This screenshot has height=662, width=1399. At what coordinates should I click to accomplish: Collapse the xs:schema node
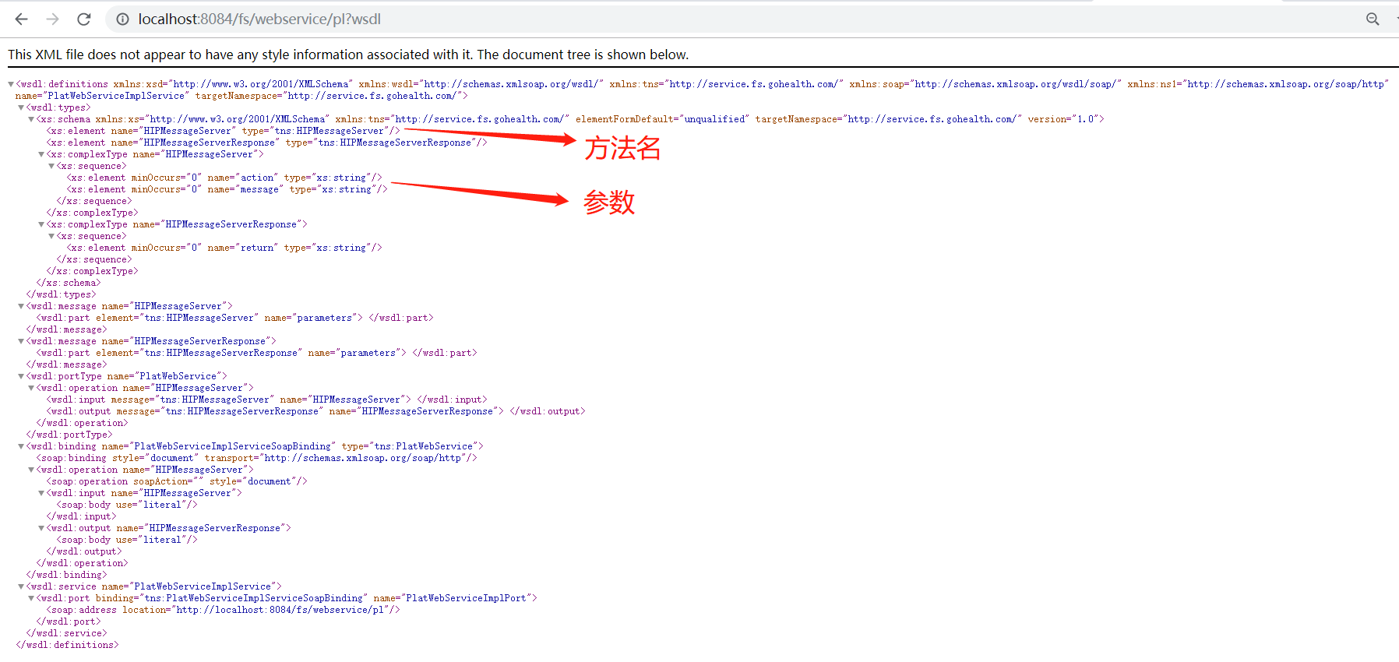(x=31, y=119)
